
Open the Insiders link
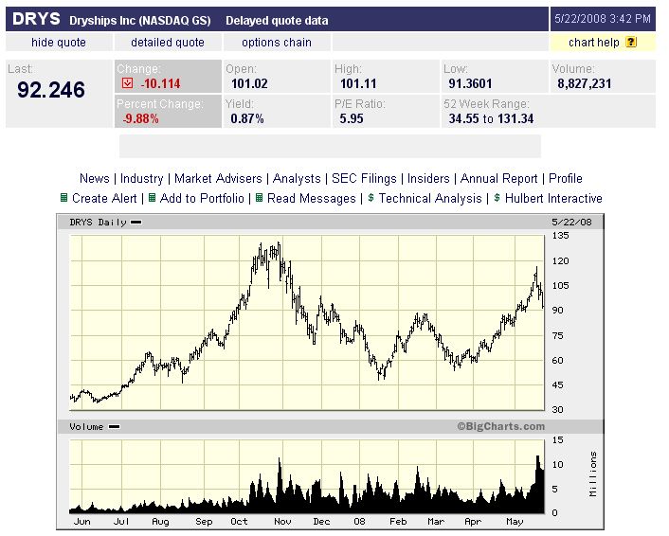(428, 178)
